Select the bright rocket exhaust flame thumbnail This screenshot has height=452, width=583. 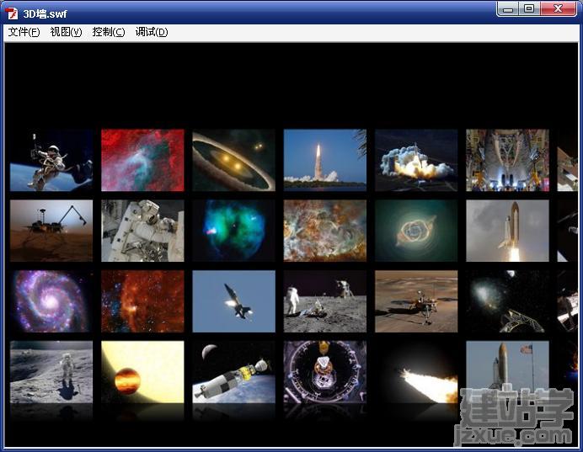(x=416, y=372)
